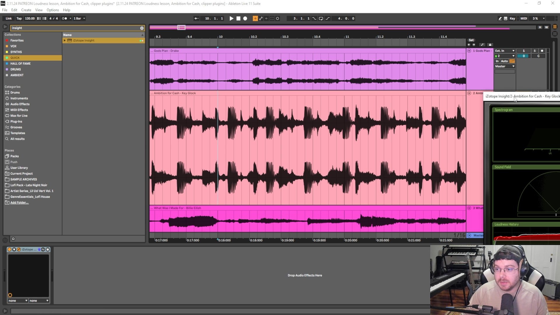Collapse browser with the show/hide triangle

click(5, 27)
